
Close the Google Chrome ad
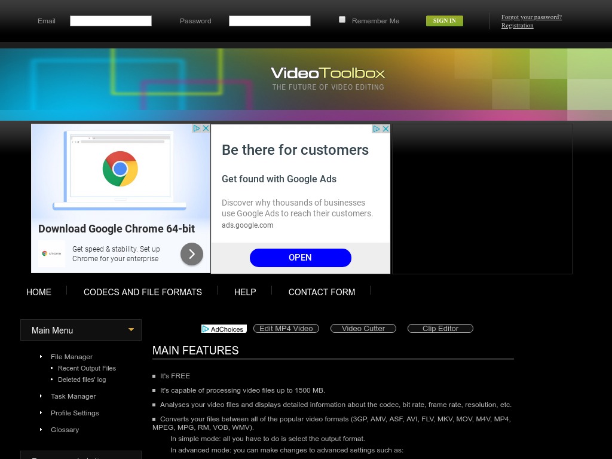(206, 128)
